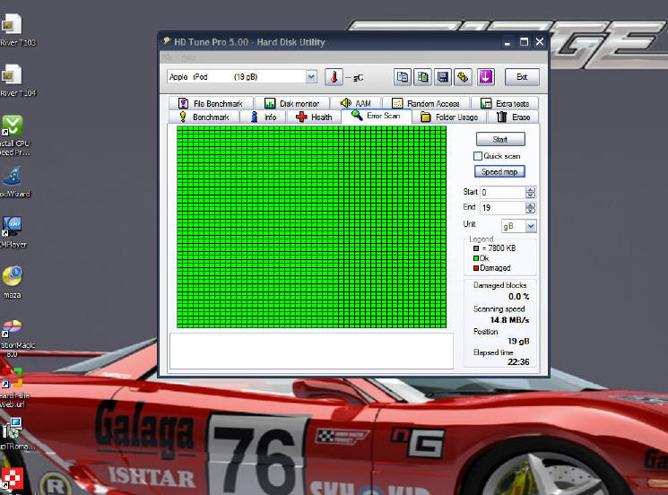Switch to the Disk monitor tab
668x495 pixels.
pos(292,103)
